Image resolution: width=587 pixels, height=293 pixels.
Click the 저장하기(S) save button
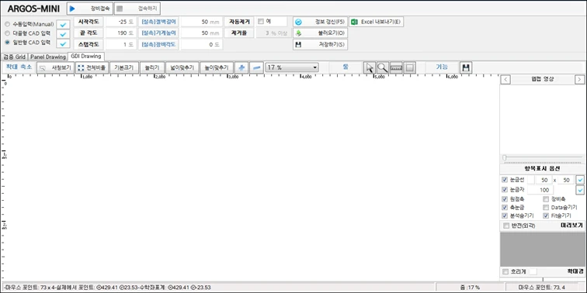pos(320,44)
